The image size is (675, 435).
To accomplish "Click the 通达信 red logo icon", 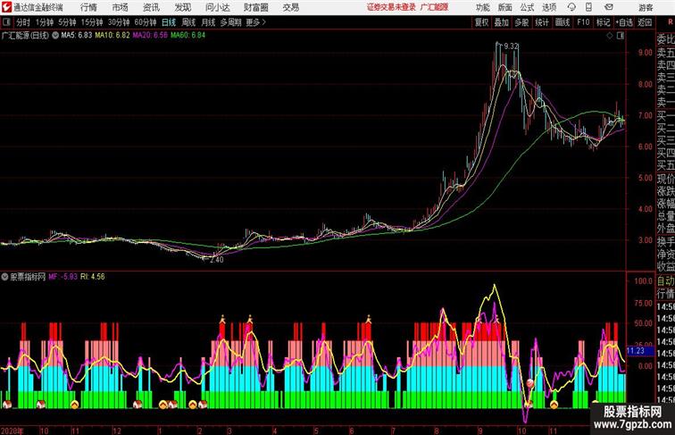I will (x=6, y=7).
